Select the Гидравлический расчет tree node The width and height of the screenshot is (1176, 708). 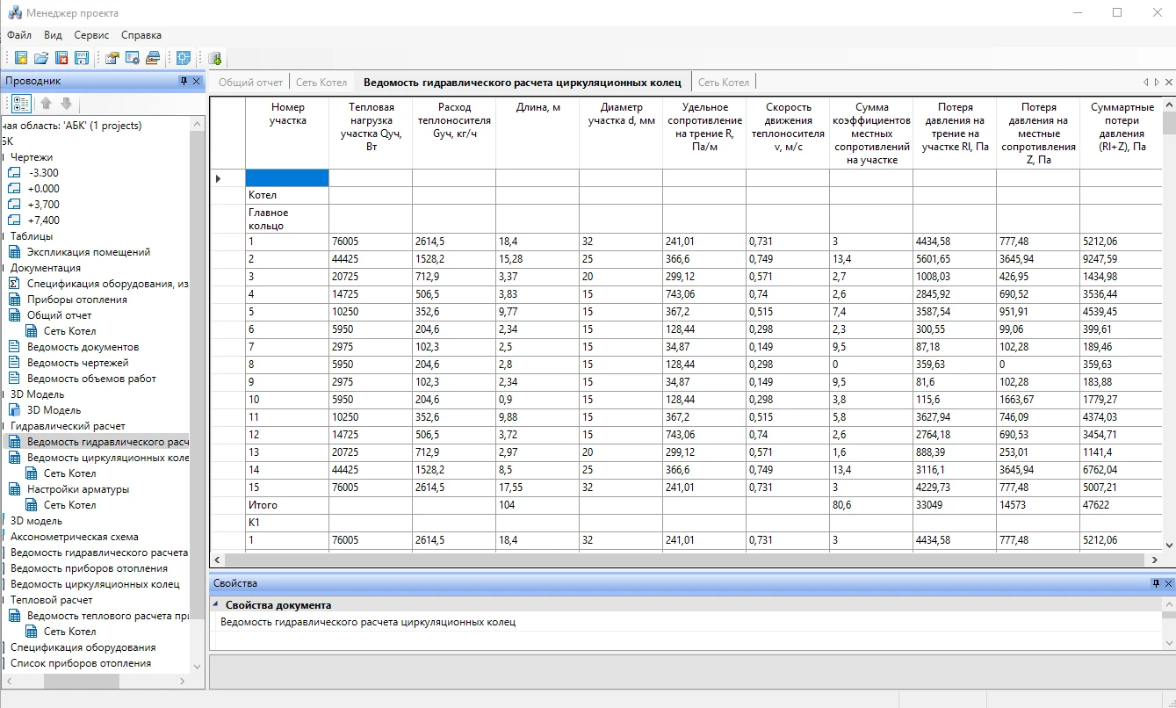click(x=67, y=426)
